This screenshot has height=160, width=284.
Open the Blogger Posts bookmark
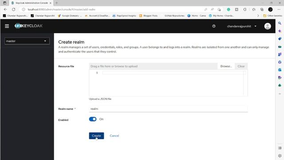click(x=148, y=16)
